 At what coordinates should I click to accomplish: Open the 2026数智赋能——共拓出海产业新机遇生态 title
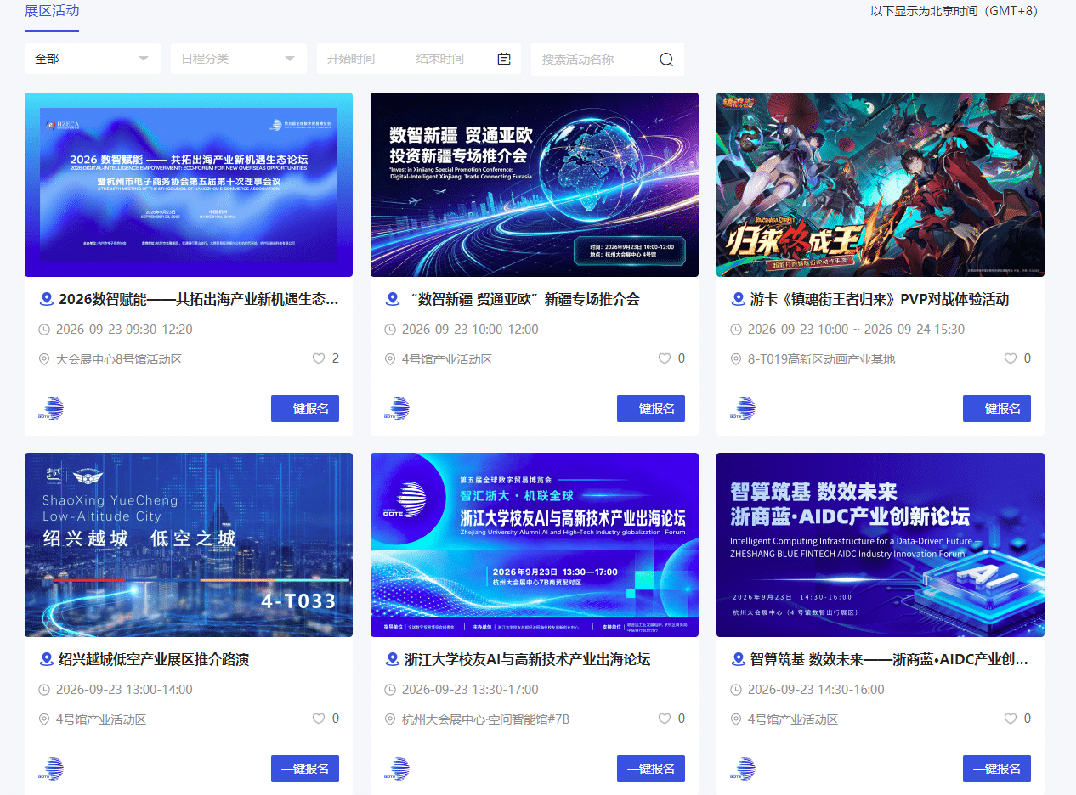tap(199, 299)
